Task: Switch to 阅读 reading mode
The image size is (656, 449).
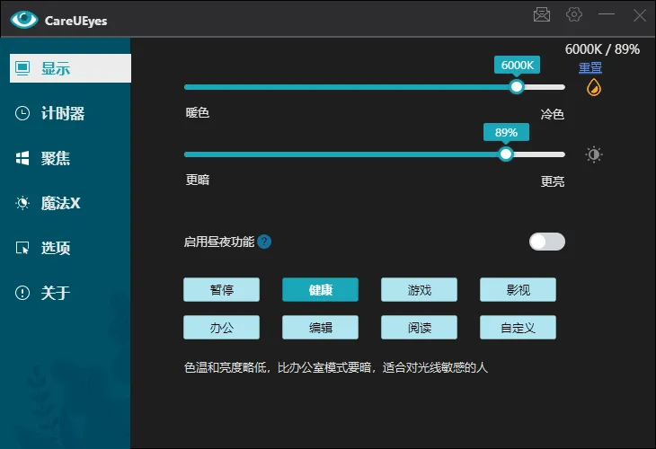Action: click(419, 328)
